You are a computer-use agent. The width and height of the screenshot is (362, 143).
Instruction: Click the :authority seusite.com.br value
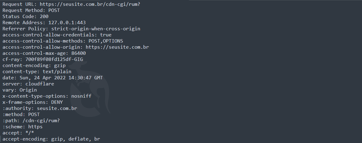[x=57, y=108]
